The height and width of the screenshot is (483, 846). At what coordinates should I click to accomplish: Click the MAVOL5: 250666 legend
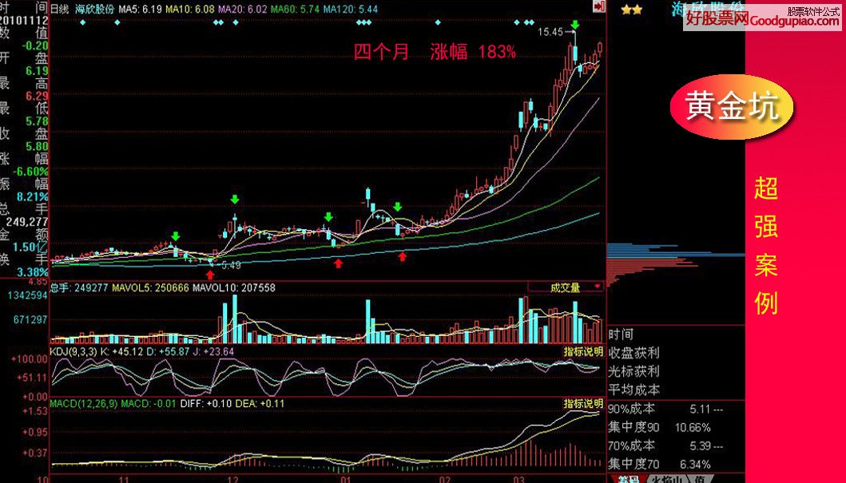(150, 288)
